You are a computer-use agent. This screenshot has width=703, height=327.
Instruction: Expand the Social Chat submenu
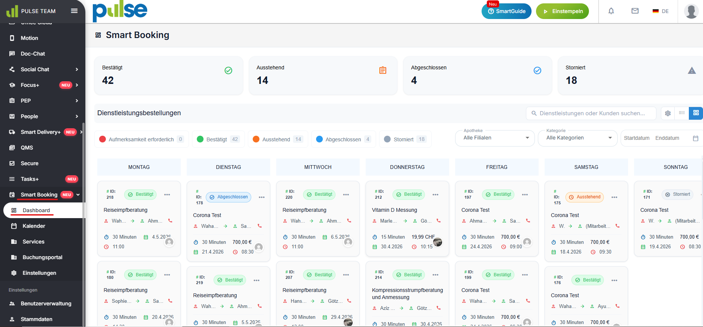(77, 69)
